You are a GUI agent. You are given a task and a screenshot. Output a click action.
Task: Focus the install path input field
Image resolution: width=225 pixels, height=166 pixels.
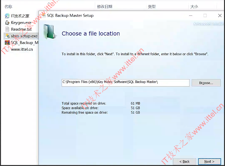126,83
